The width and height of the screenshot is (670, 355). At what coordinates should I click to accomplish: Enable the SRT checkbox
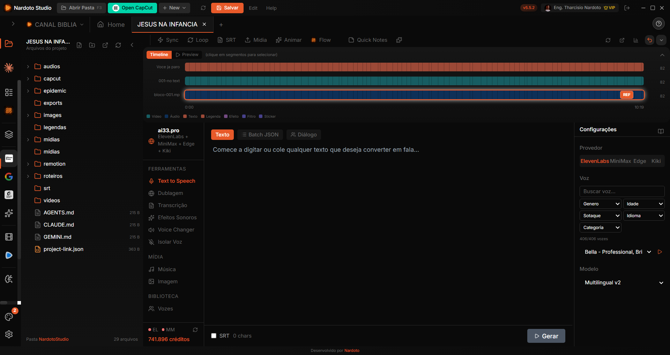pyautogui.click(x=214, y=336)
